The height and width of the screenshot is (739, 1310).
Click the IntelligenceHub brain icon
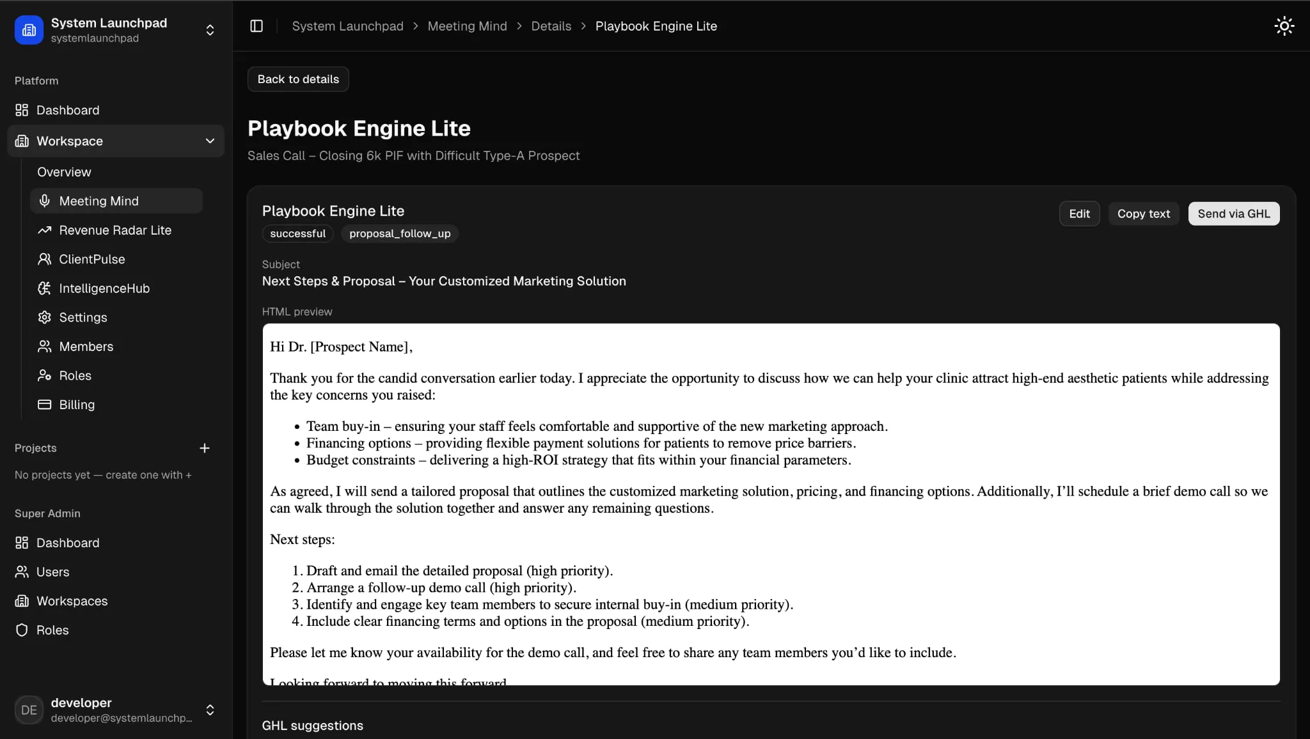44,288
